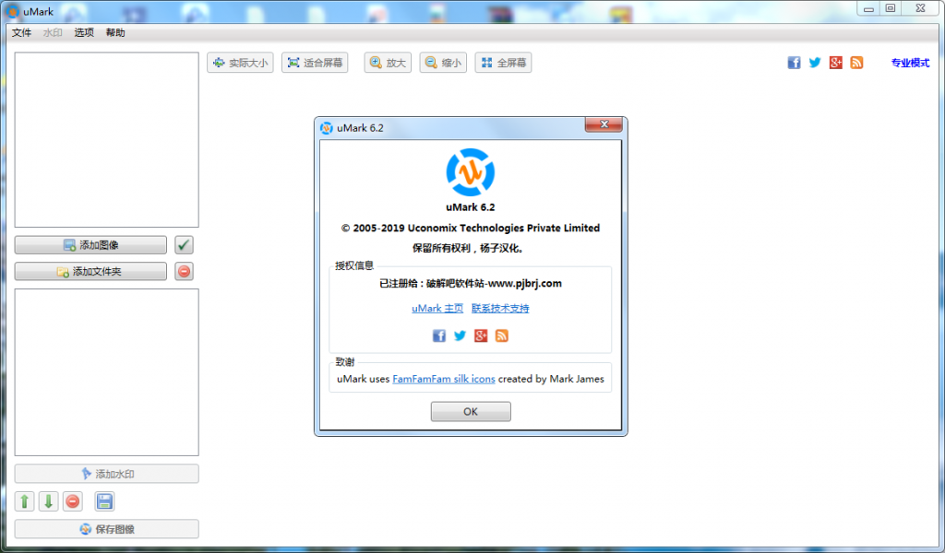Click the 添加图像 button
The image size is (945, 553).
pos(90,245)
